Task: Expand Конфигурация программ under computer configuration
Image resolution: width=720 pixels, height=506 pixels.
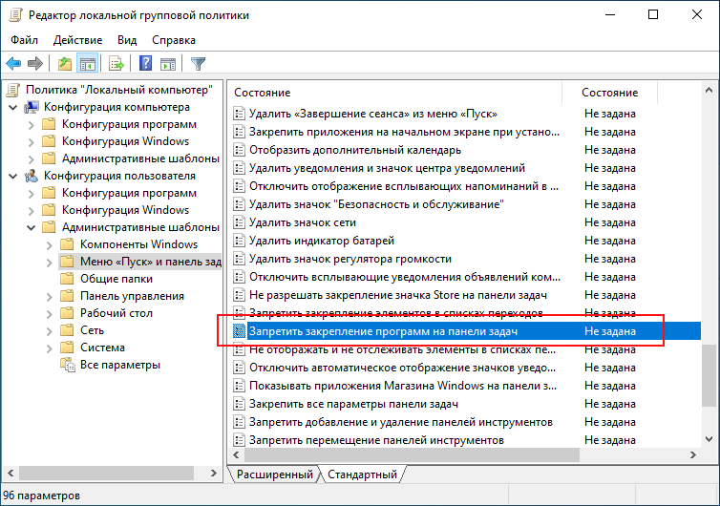Action: 32,125
